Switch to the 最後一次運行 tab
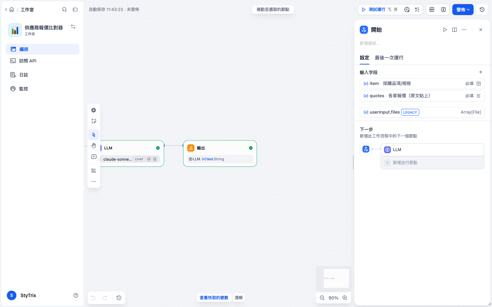 click(x=389, y=58)
